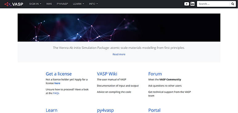
Task: Open the FAQs link
Action: (56, 93)
